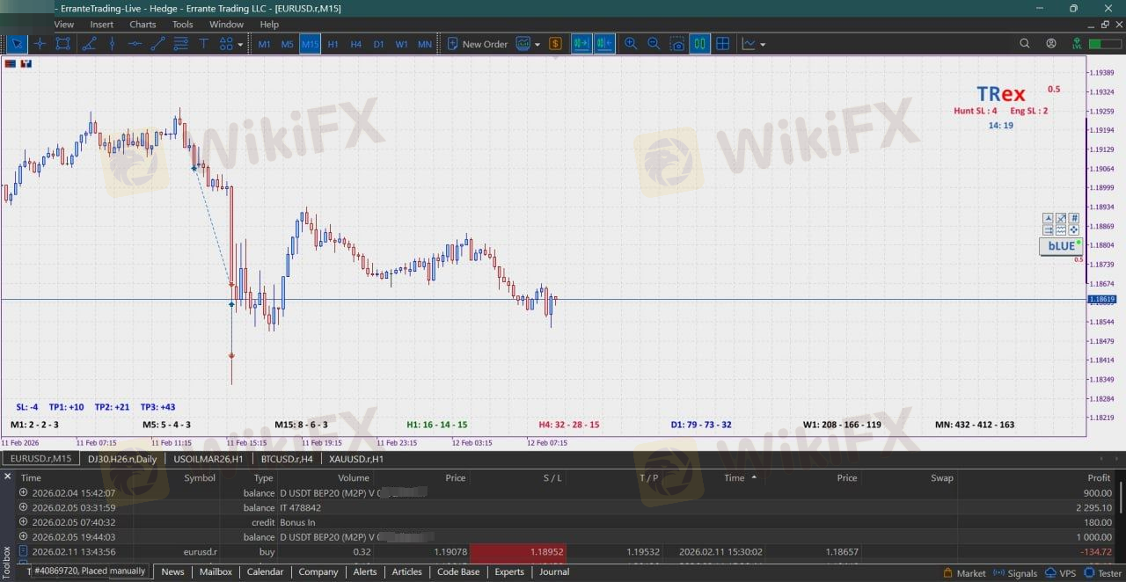The width and height of the screenshot is (1126, 582).
Task: Toggle chart auto scroll
Action: pos(581,44)
